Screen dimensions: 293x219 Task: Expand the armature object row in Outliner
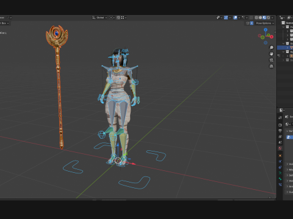click(288, 56)
